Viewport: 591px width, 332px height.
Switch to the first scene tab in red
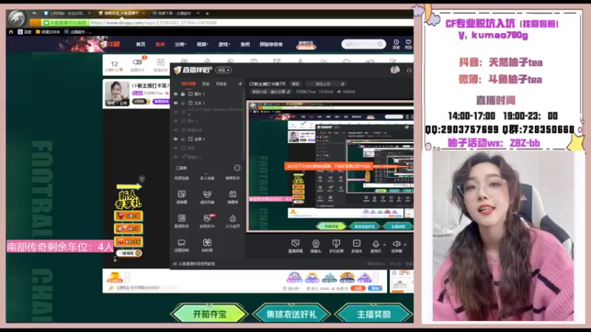(188, 83)
